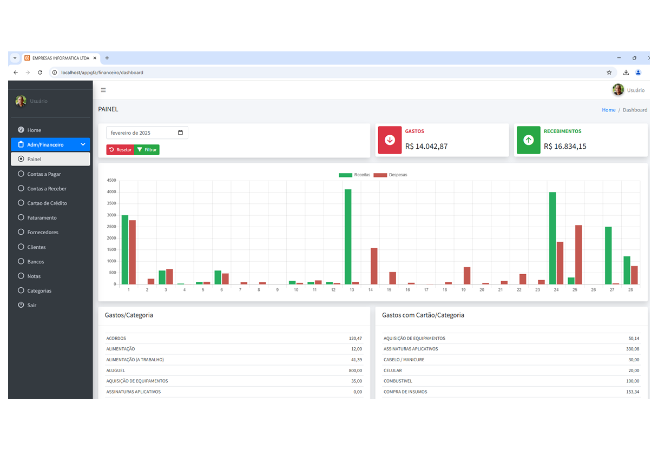Screen dimensions: 658x450
Task: Select Cartao de Crédito sidebar option
Action: click(47, 203)
